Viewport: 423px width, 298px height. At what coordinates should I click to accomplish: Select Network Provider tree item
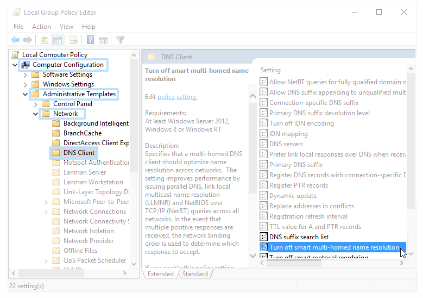pos(83,241)
